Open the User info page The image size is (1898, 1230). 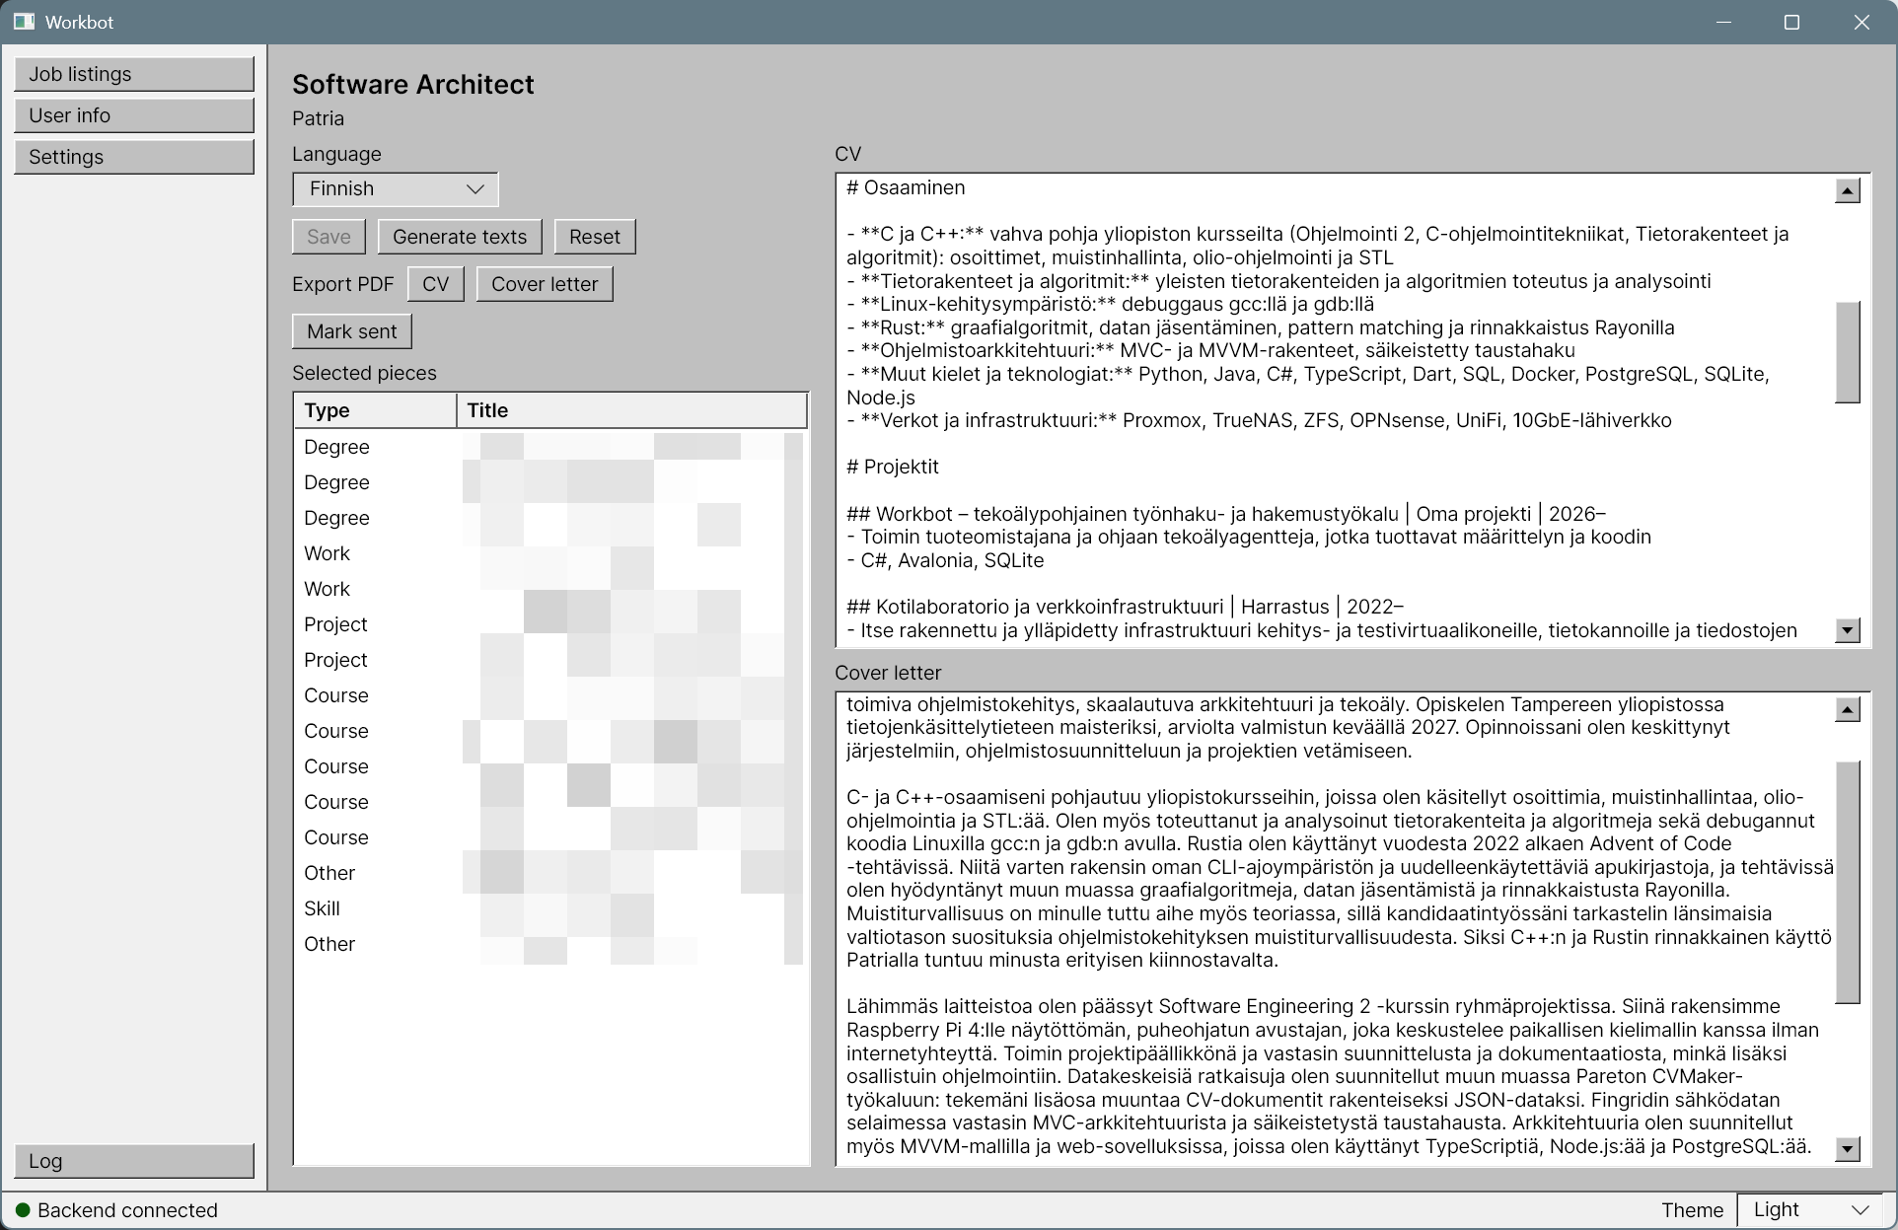134,115
